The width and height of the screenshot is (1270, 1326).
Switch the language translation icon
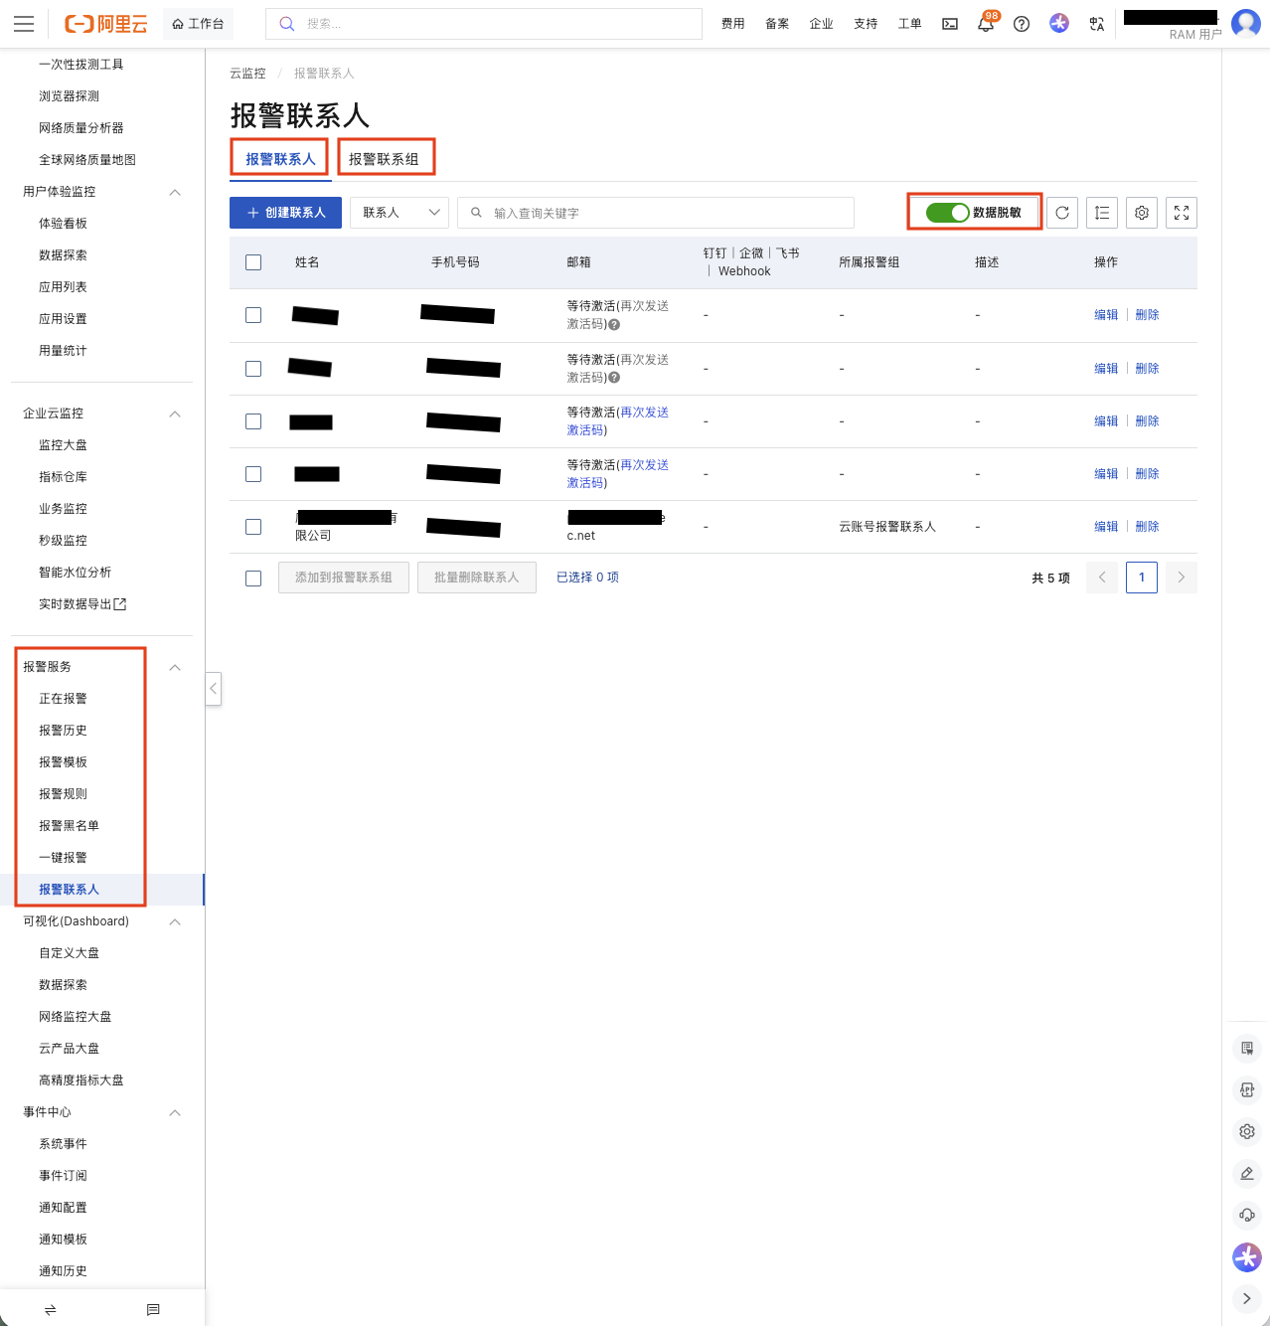click(x=1097, y=24)
